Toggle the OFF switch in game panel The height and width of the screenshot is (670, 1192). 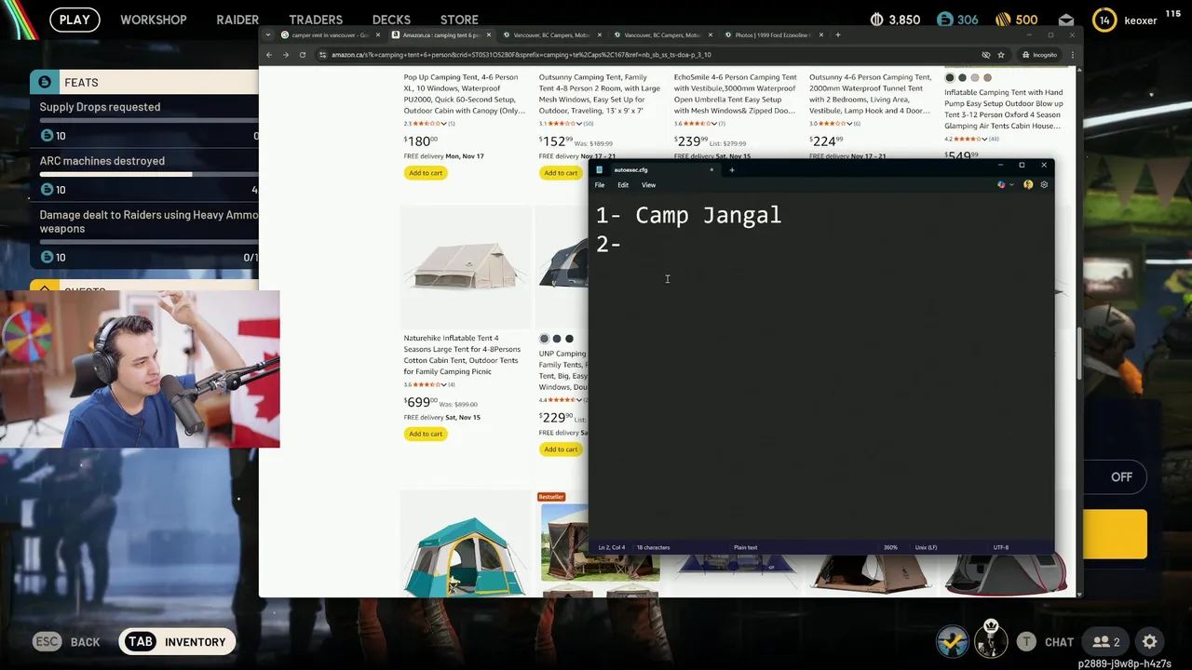point(1121,476)
